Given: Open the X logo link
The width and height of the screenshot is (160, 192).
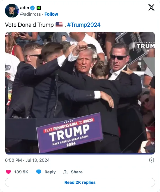Looking at the screenshot, I should (151, 8).
